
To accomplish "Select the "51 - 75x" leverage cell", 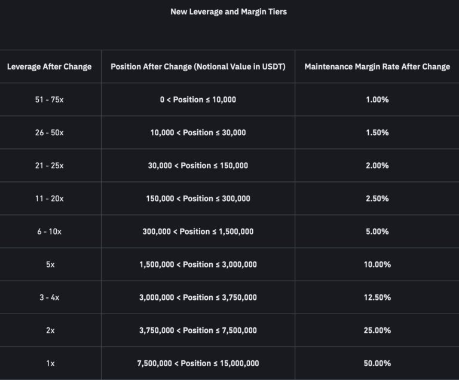I will 50,99.
